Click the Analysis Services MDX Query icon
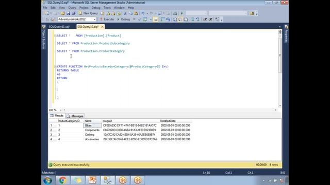 pyautogui.click(x=108, y=13)
